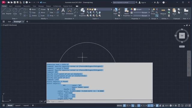
Task: Expand the Block panel
Action: point(117,19)
